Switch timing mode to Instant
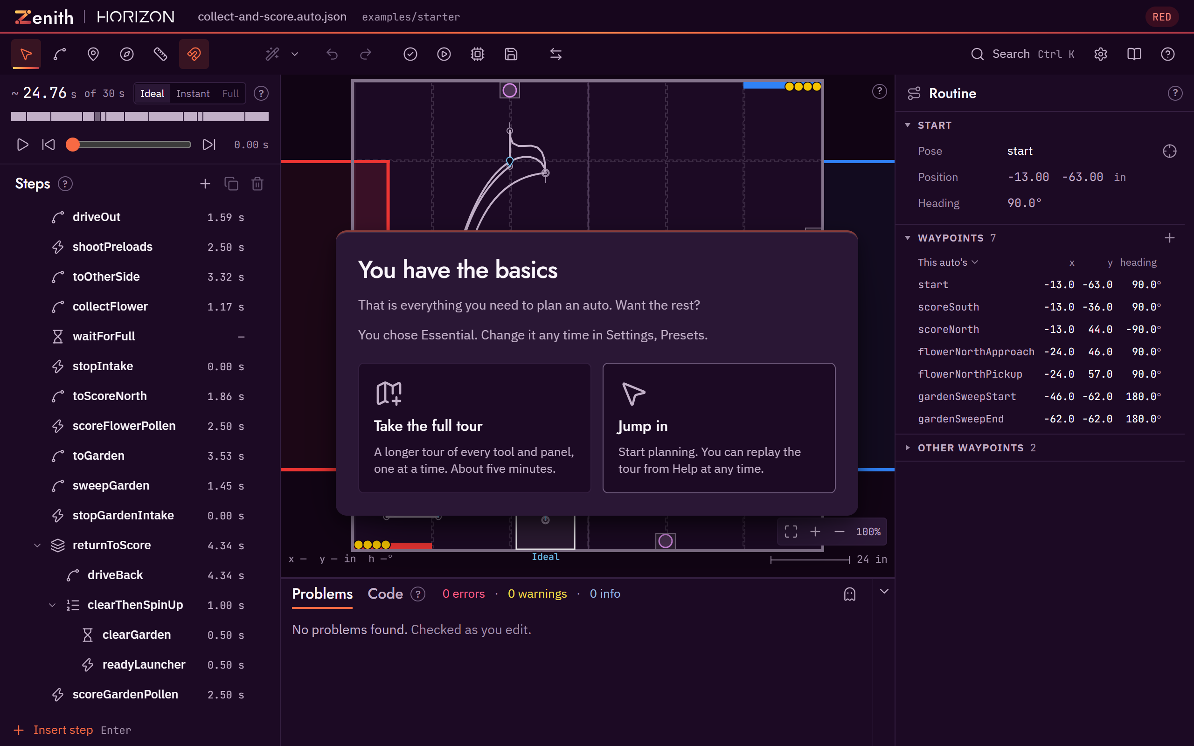Image resolution: width=1194 pixels, height=746 pixels. point(193,93)
